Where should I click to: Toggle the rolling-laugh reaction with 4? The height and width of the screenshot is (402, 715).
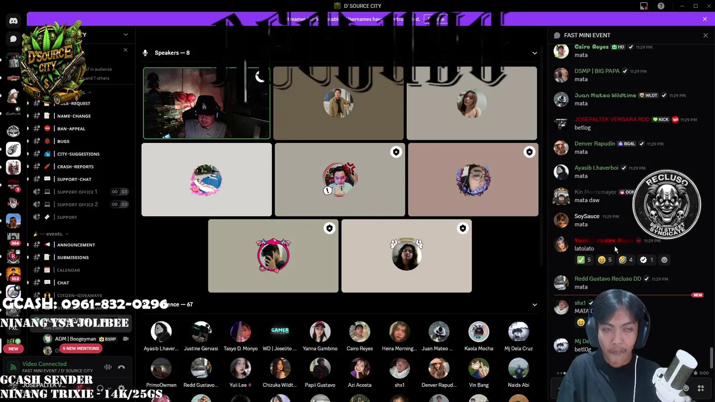tap(626, 260)
